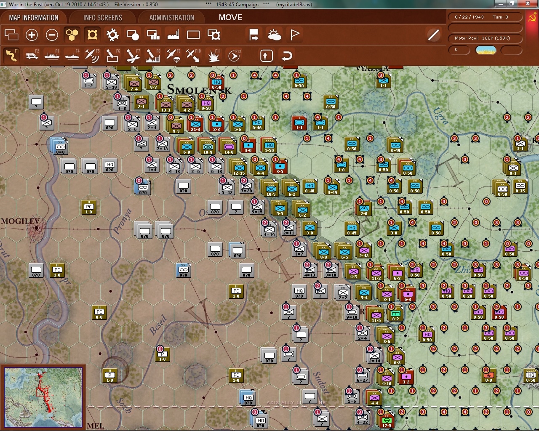Image resolution: width=539 pixels, height=431 pixels.
Task: Select the HQ 0-48 counter
Action: pyautogui.click(x=310, y=186)
